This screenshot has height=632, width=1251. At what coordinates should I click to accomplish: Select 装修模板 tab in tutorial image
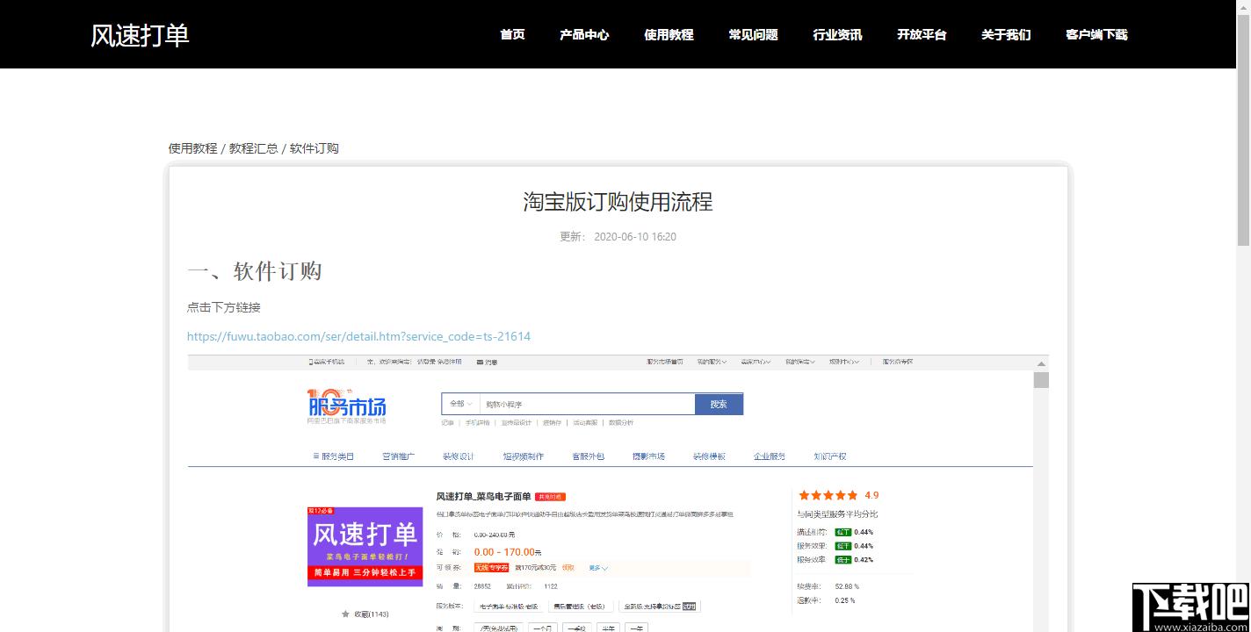709,456
